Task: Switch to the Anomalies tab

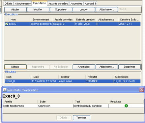Action: click(76, 4)
